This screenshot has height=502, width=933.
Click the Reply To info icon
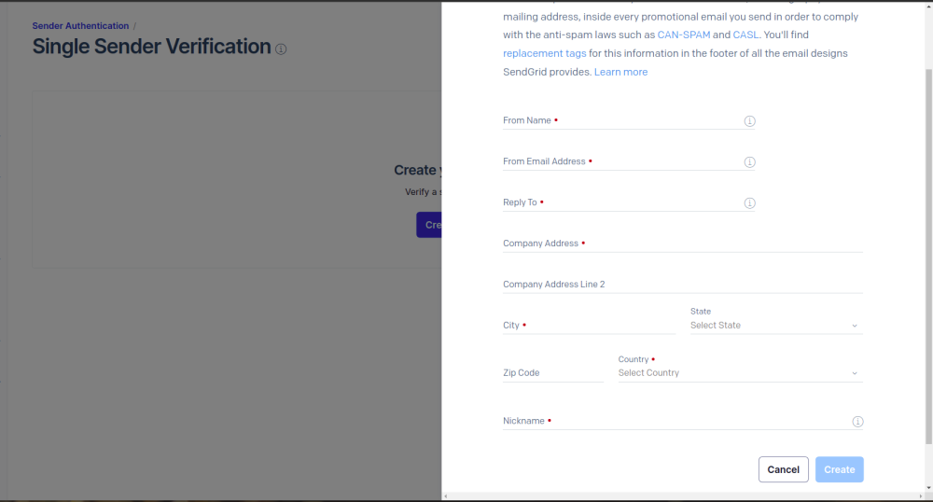[749, 203]
